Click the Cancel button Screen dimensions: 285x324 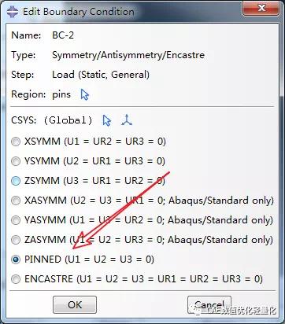209,305
